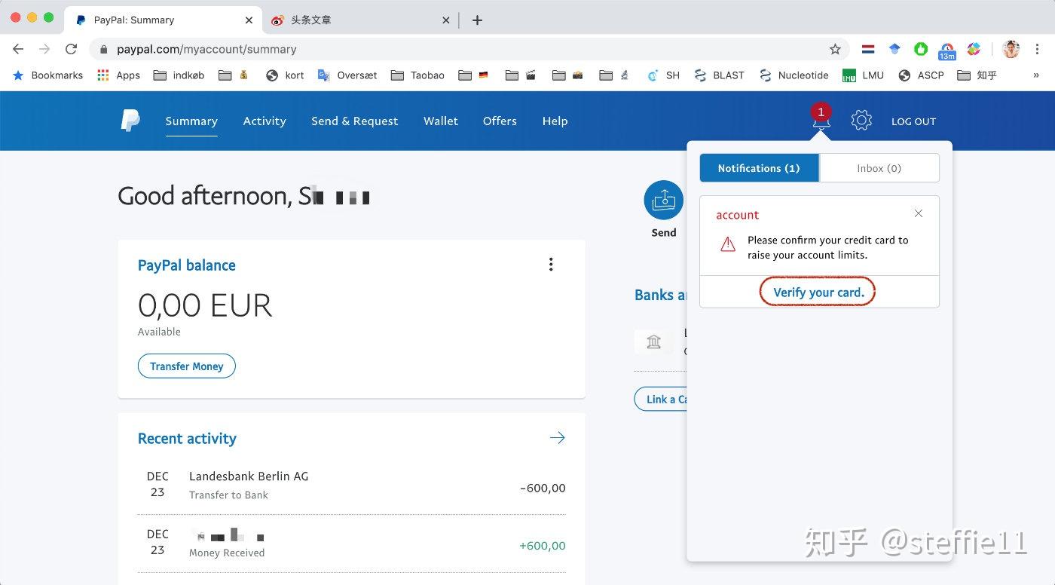The height and width of the screenshot is (585, 1055).
Task: Open account settings gear icon
Action: (x=861, y=121)
